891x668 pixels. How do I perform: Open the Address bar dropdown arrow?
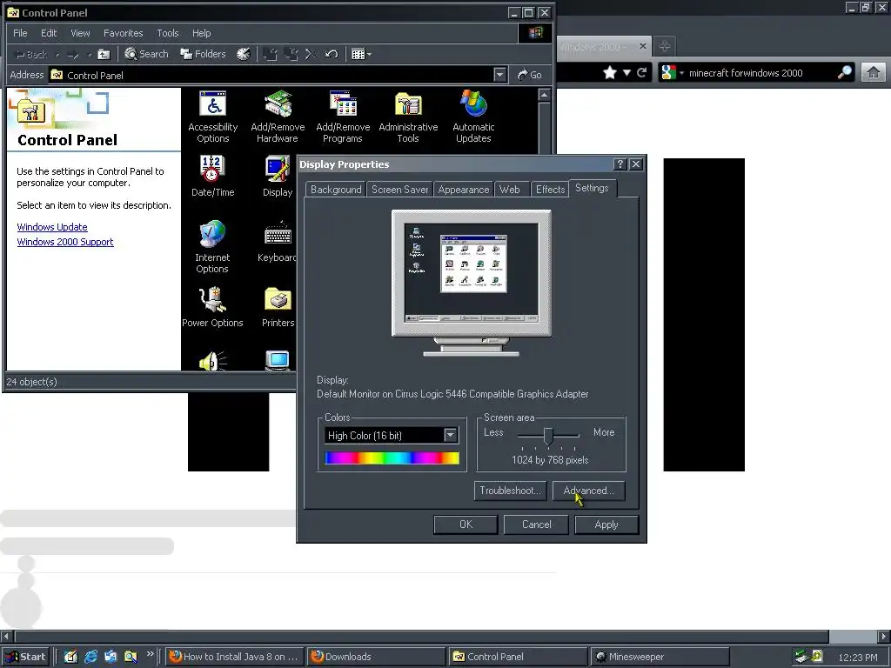pyautogui.click(x=500, y=75)
